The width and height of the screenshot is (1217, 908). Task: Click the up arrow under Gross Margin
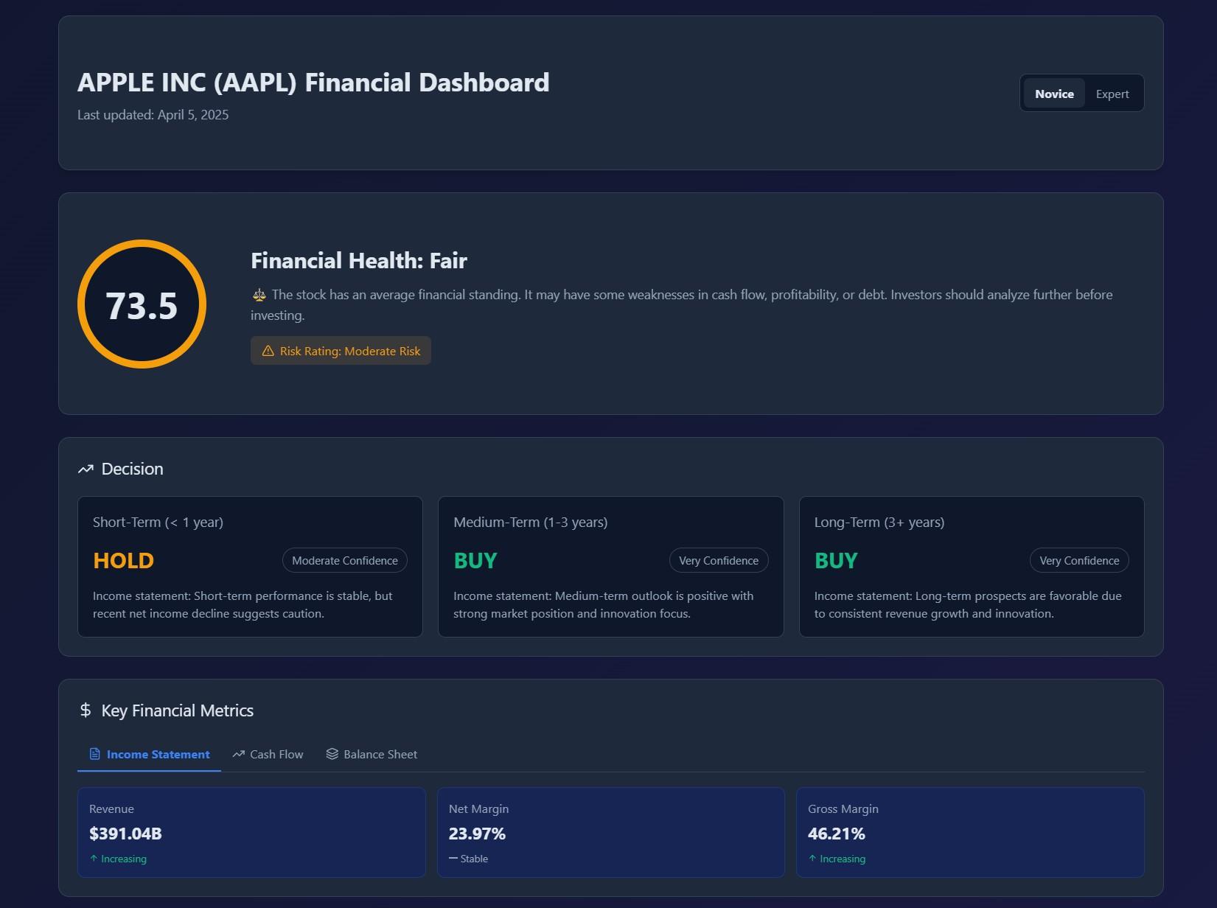812,859
